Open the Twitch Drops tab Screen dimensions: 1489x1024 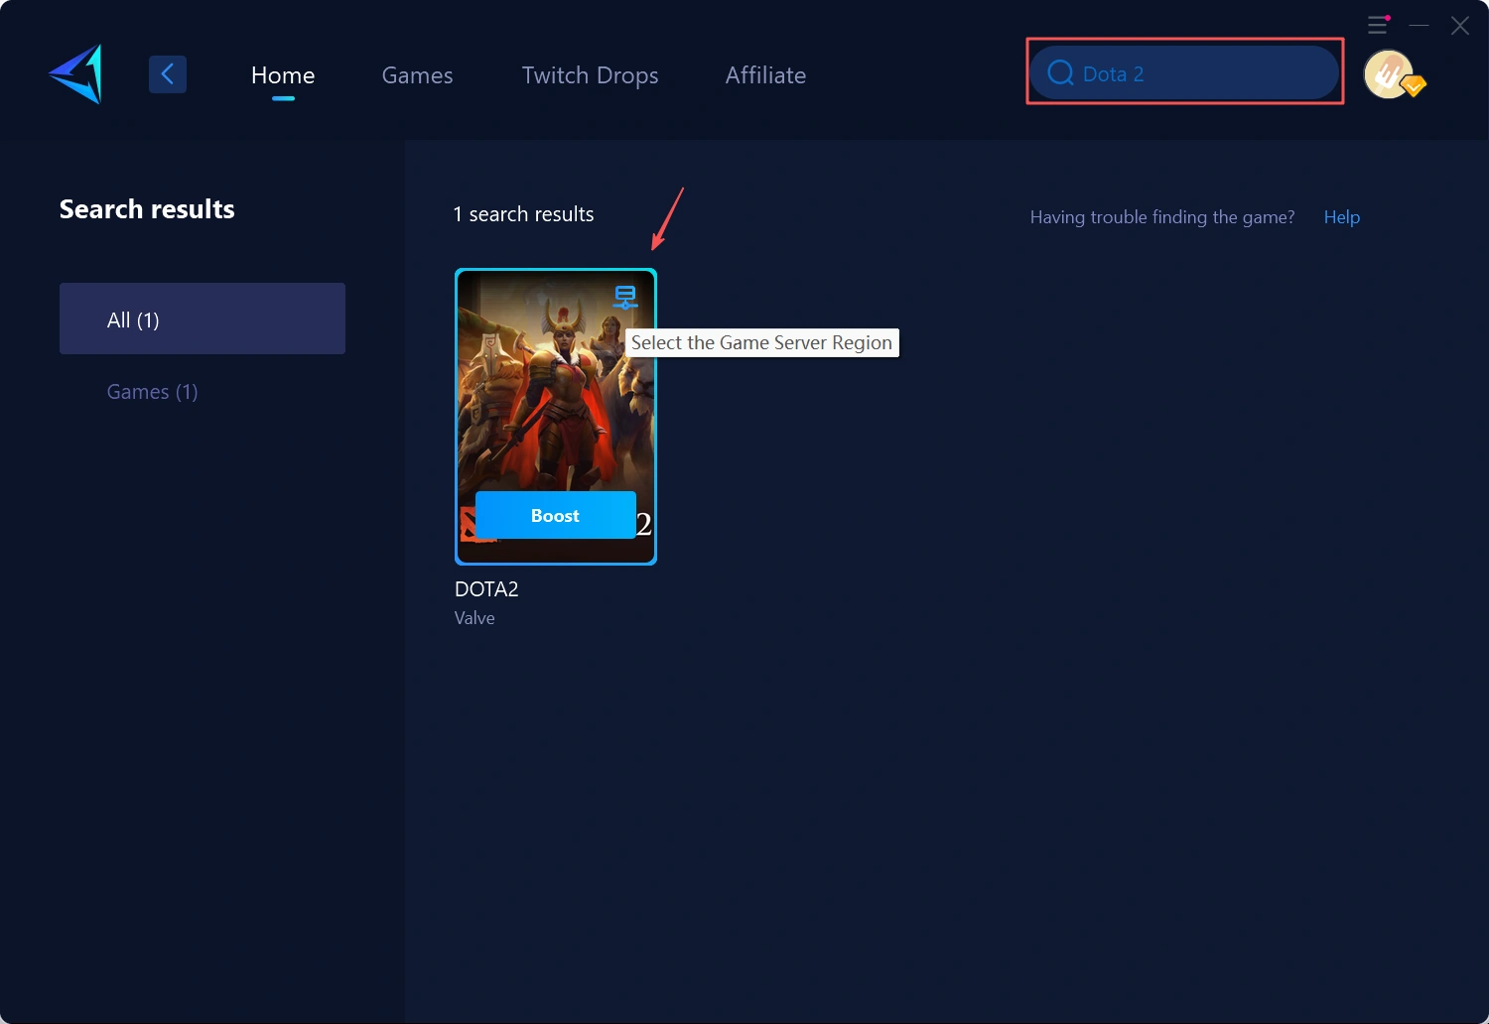click(590, 74)
